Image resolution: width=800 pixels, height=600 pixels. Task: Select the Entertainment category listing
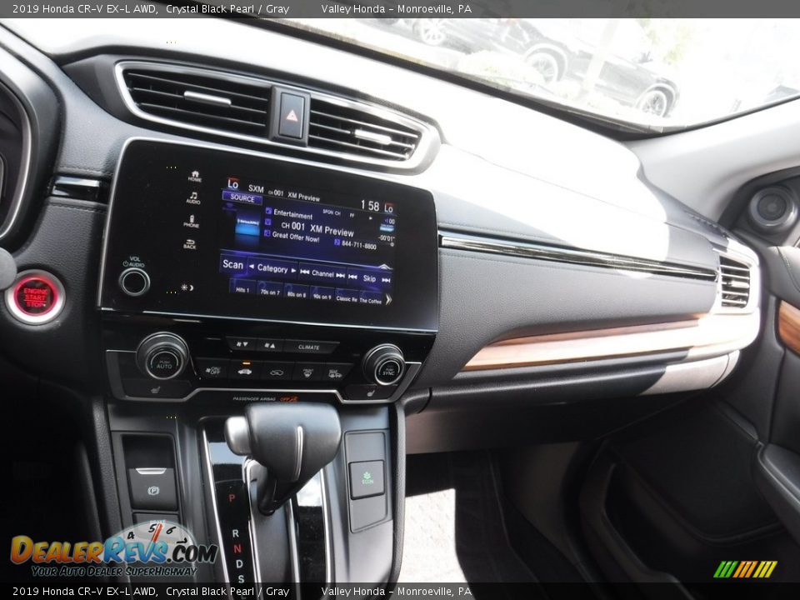coord(292,213)
